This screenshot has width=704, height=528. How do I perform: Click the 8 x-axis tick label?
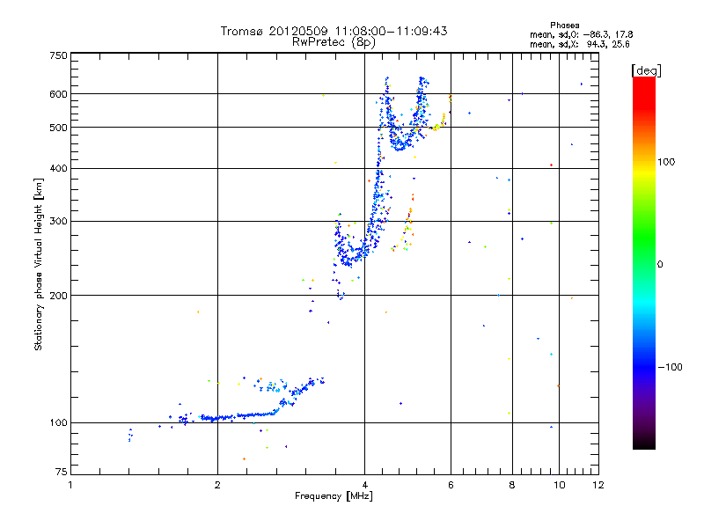[x=512, y=485]
